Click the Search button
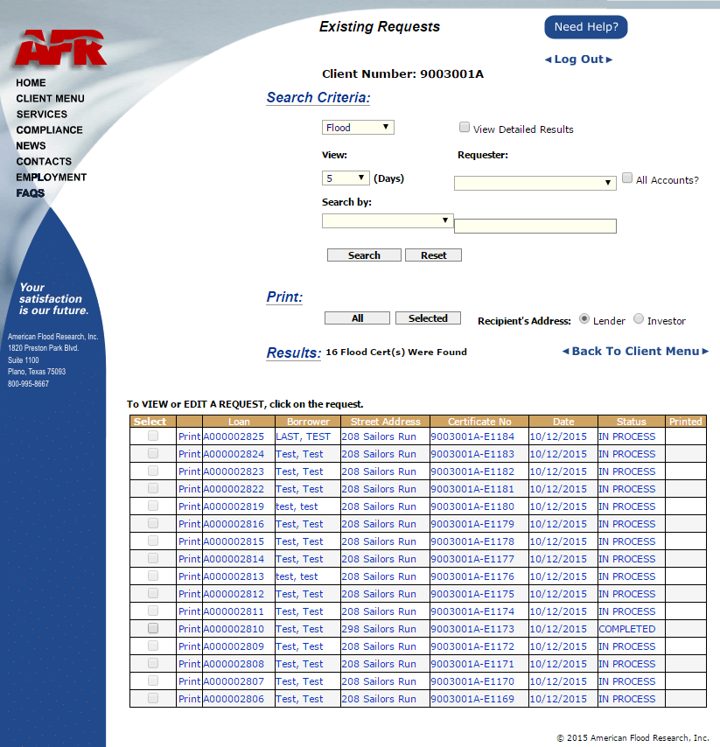 click(x=364, y=255)
